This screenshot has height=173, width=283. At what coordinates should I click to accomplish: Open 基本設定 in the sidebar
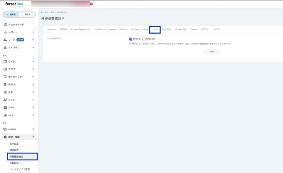click(14, 144)
